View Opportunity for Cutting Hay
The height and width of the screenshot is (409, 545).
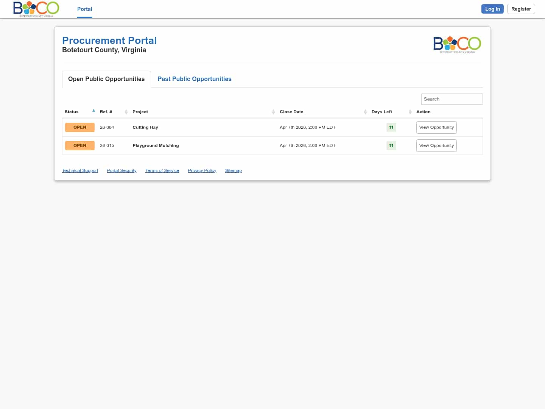(x=436, y=127)
